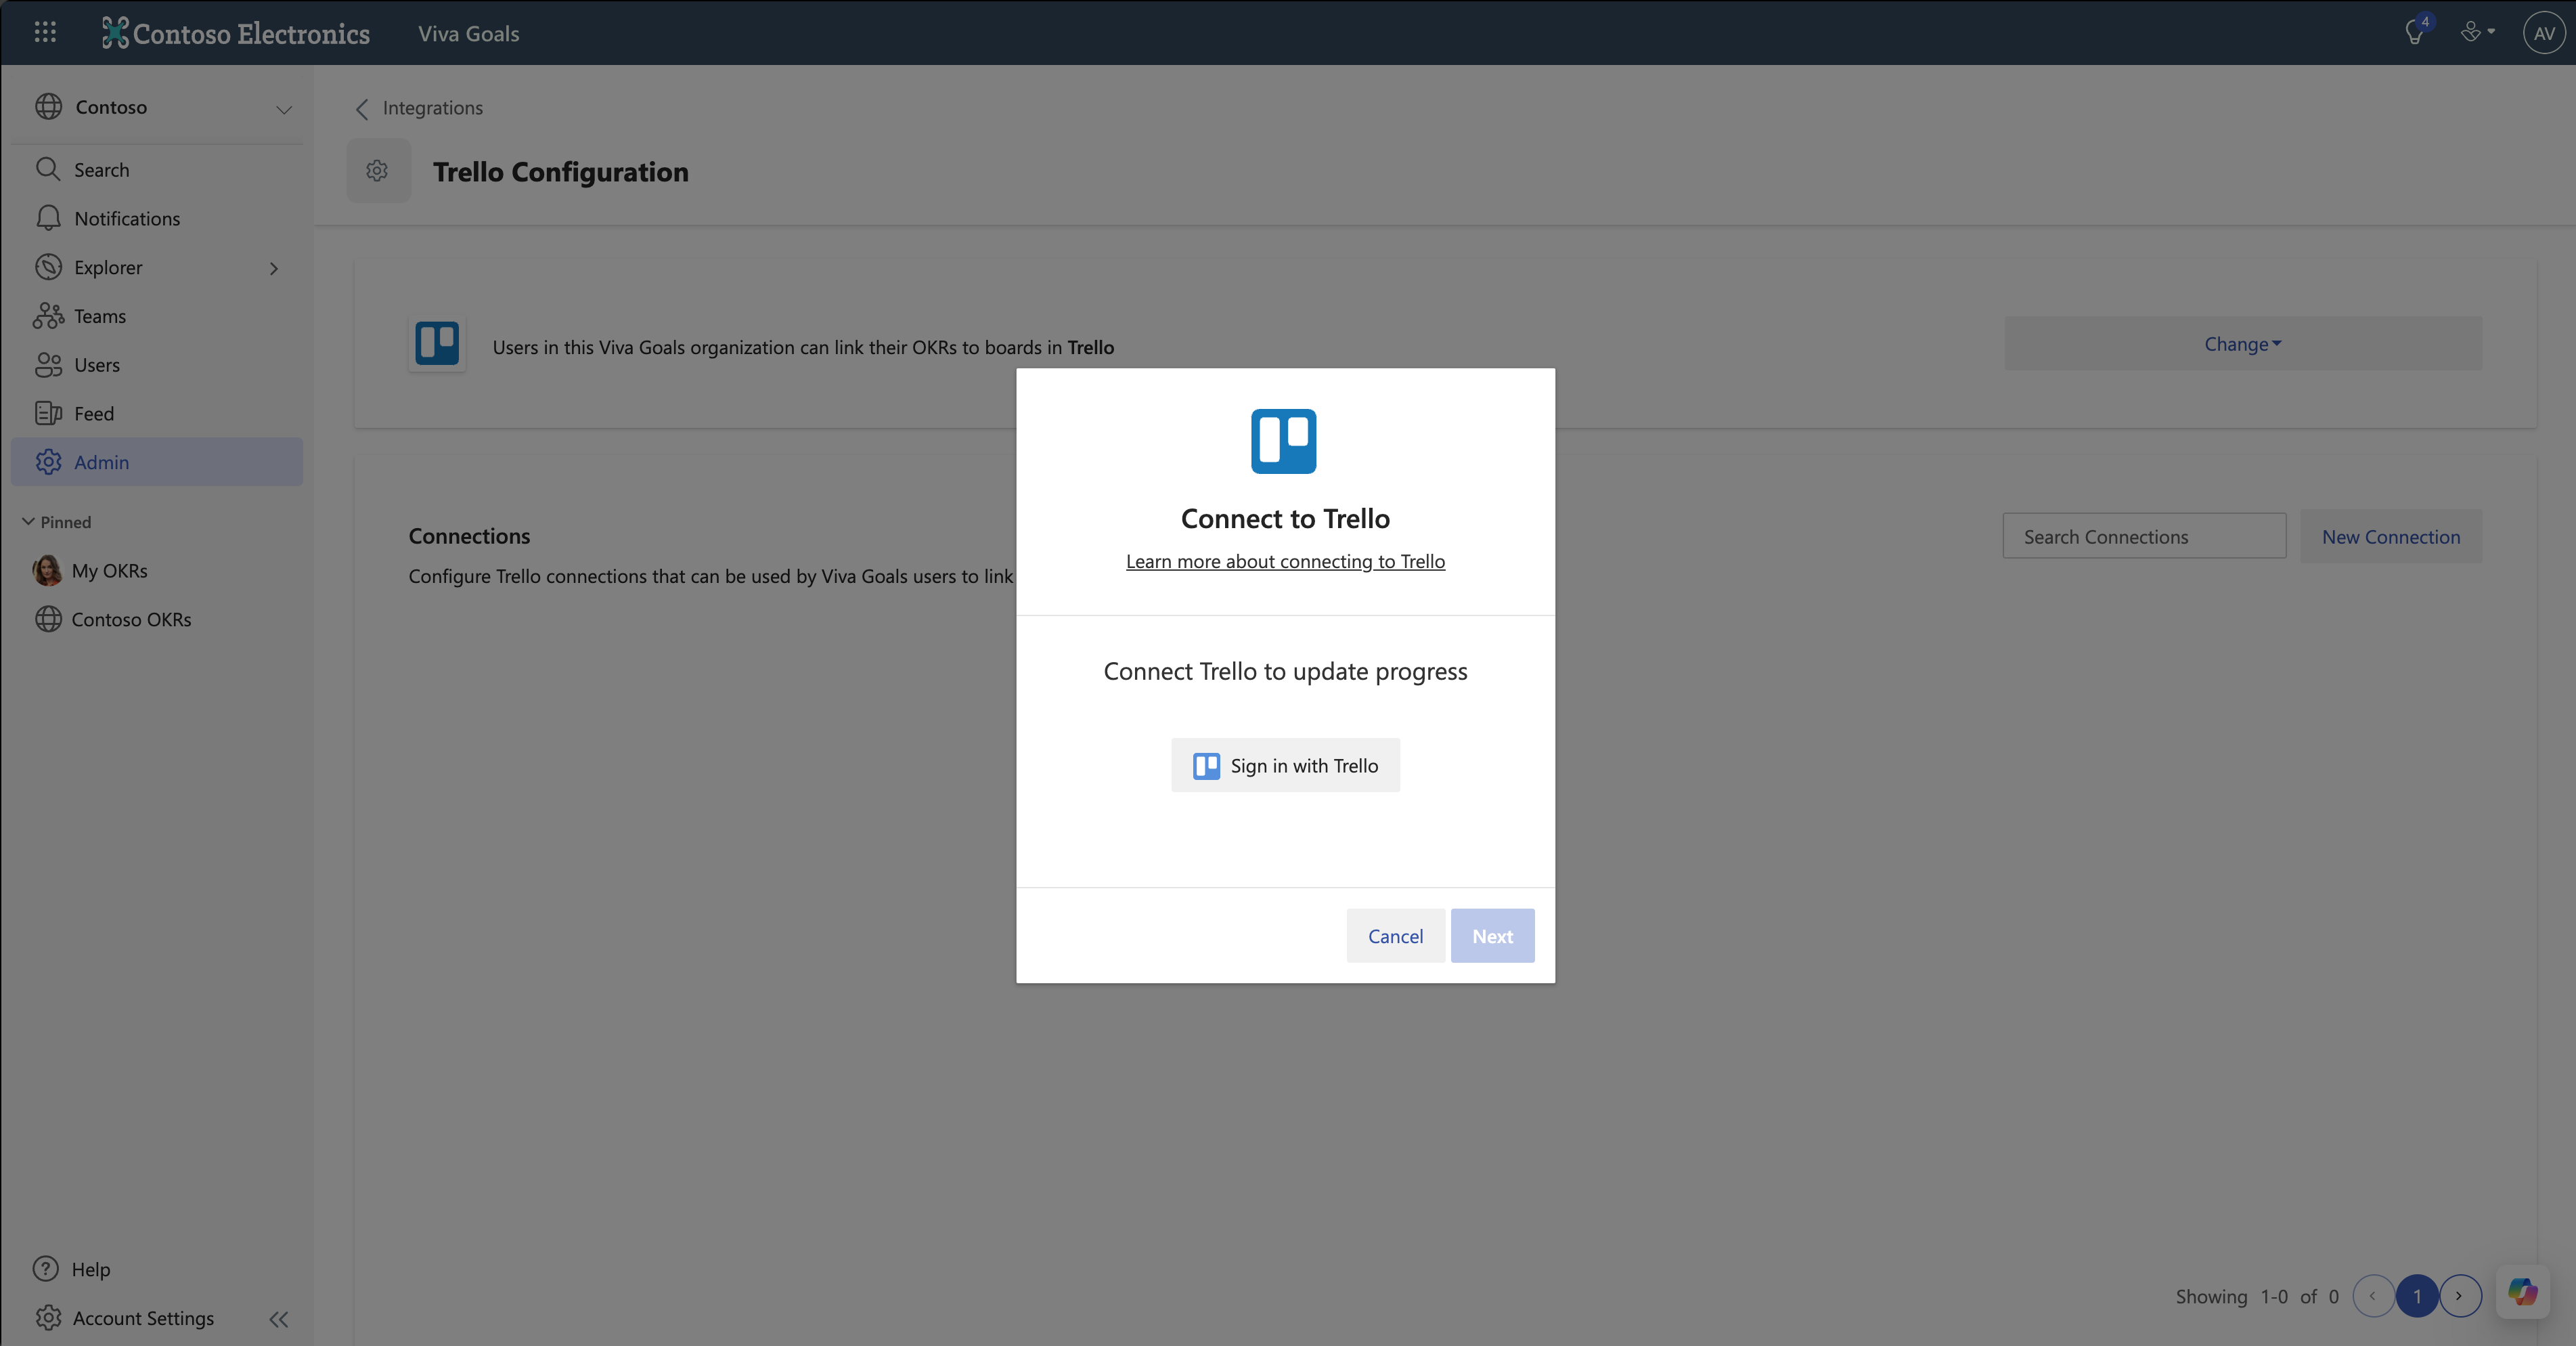Screen dimensions: 2576x1346
Task: Go to Teams in sidebar
Action: 100,316
